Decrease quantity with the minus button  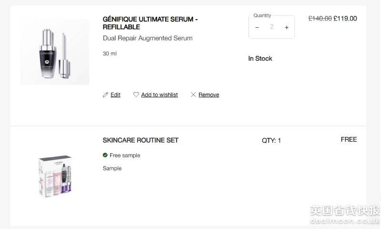click(x=257, y=27)
